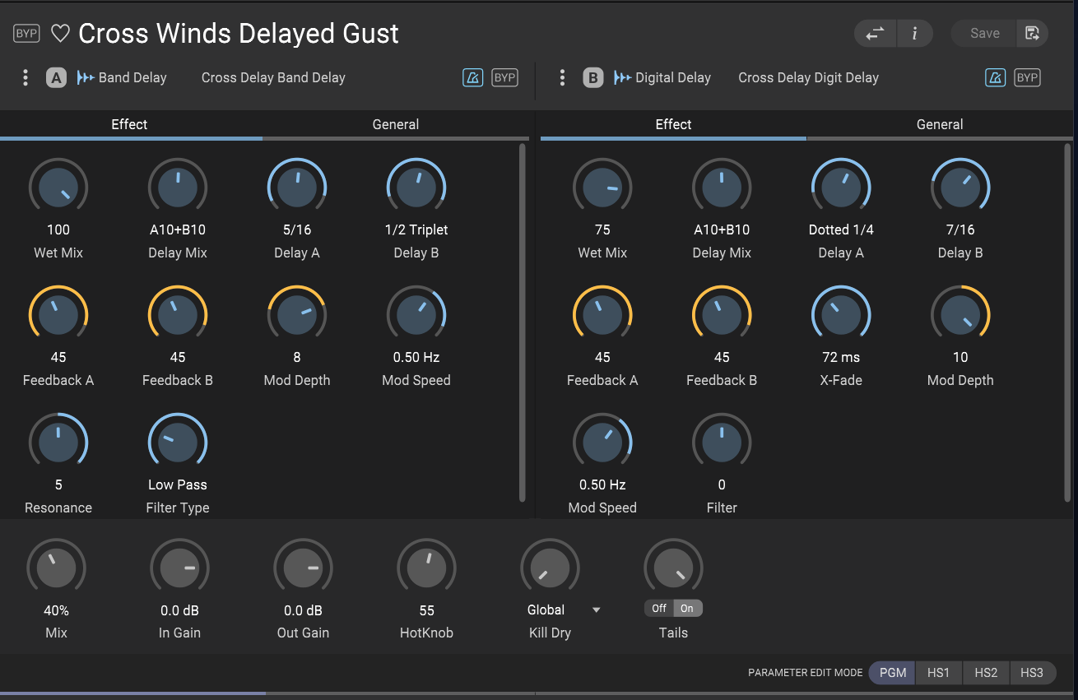
Task: Click the Save As icon next to Save
Action: [1033, 34]
